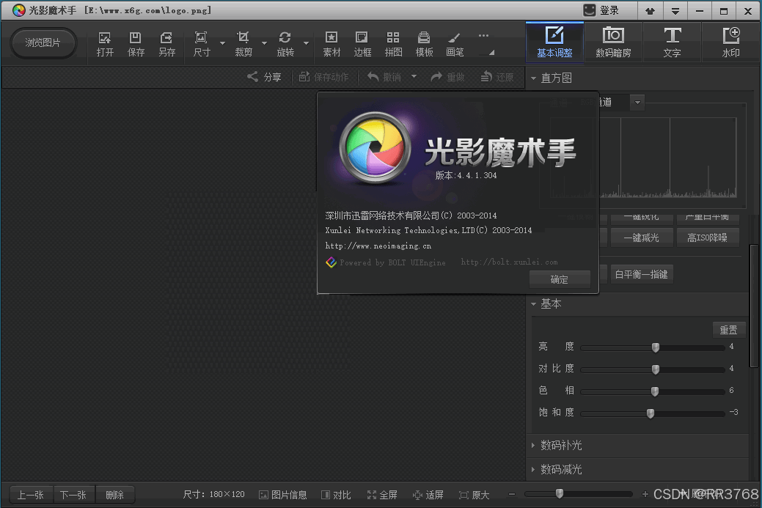Enter 全屏 fullscreen mode
The image size is (762, 508).
382,495
